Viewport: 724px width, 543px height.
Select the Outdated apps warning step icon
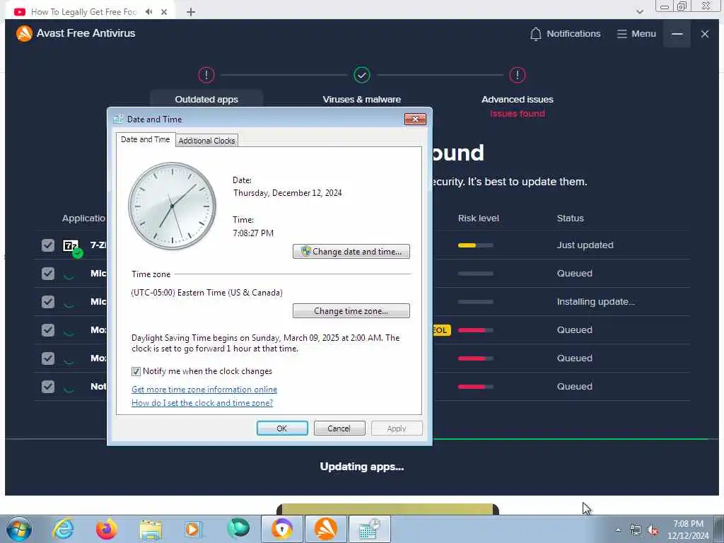[206, 75]
